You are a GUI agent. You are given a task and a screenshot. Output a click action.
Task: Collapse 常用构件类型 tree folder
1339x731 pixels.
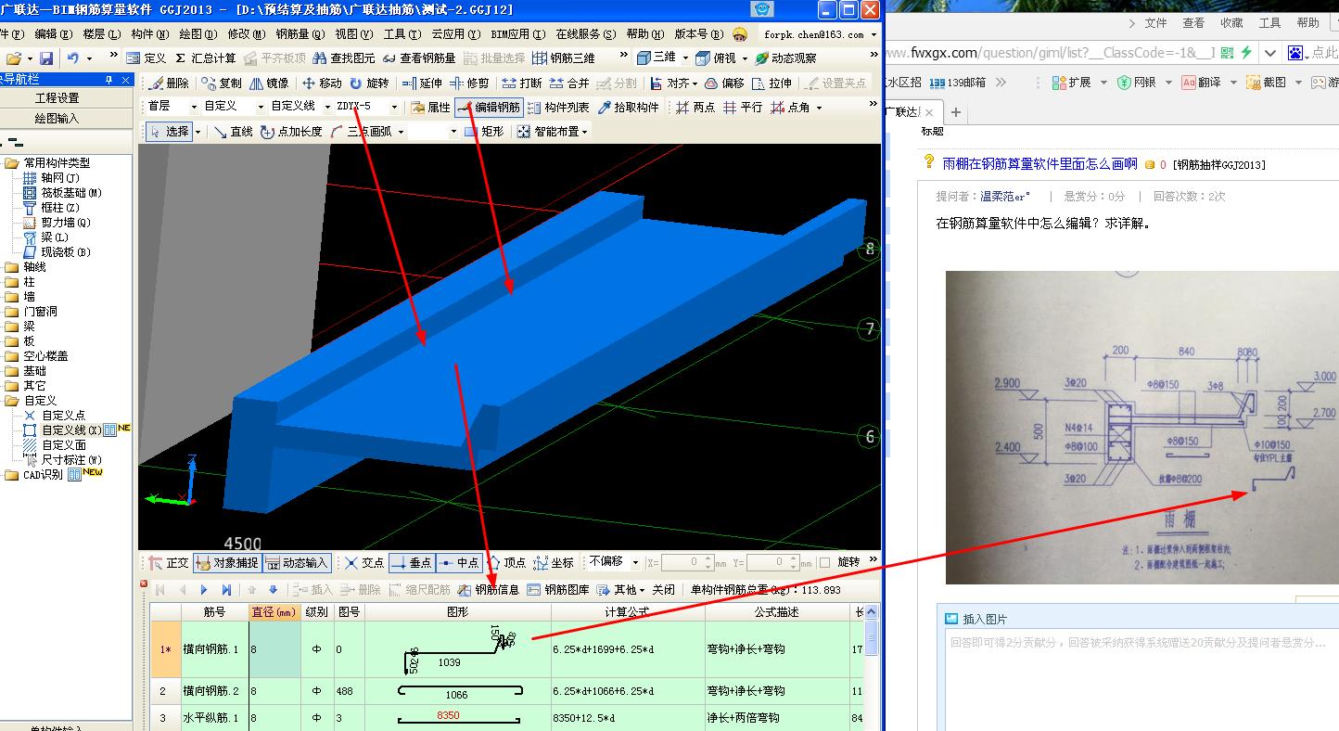click(x=11, y=162)
